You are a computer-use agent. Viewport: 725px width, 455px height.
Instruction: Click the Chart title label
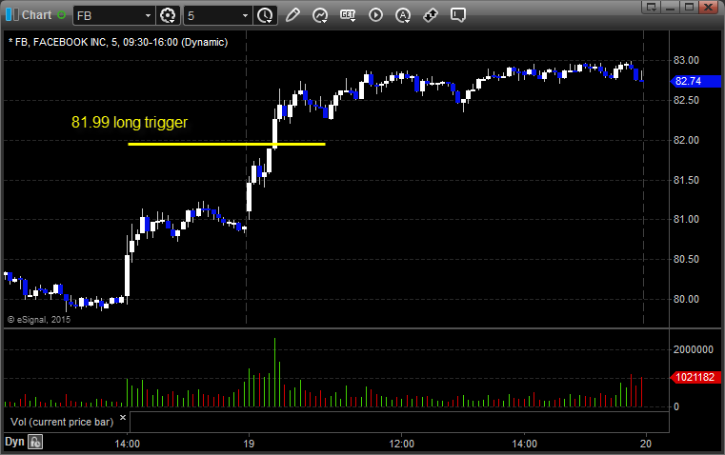(36, 15)
